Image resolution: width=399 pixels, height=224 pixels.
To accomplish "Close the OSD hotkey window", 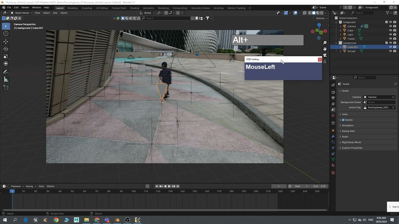I will pyautogui.click(x=320, y=59).
